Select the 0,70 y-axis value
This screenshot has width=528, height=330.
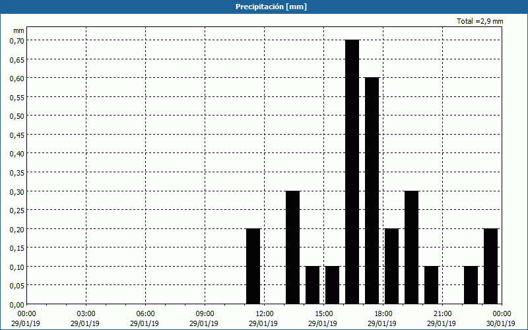(x=17, y=41)
